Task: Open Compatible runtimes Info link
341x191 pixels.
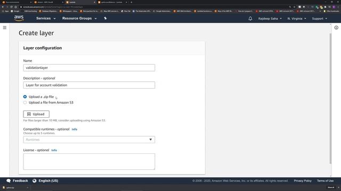Action: point(75,129)
